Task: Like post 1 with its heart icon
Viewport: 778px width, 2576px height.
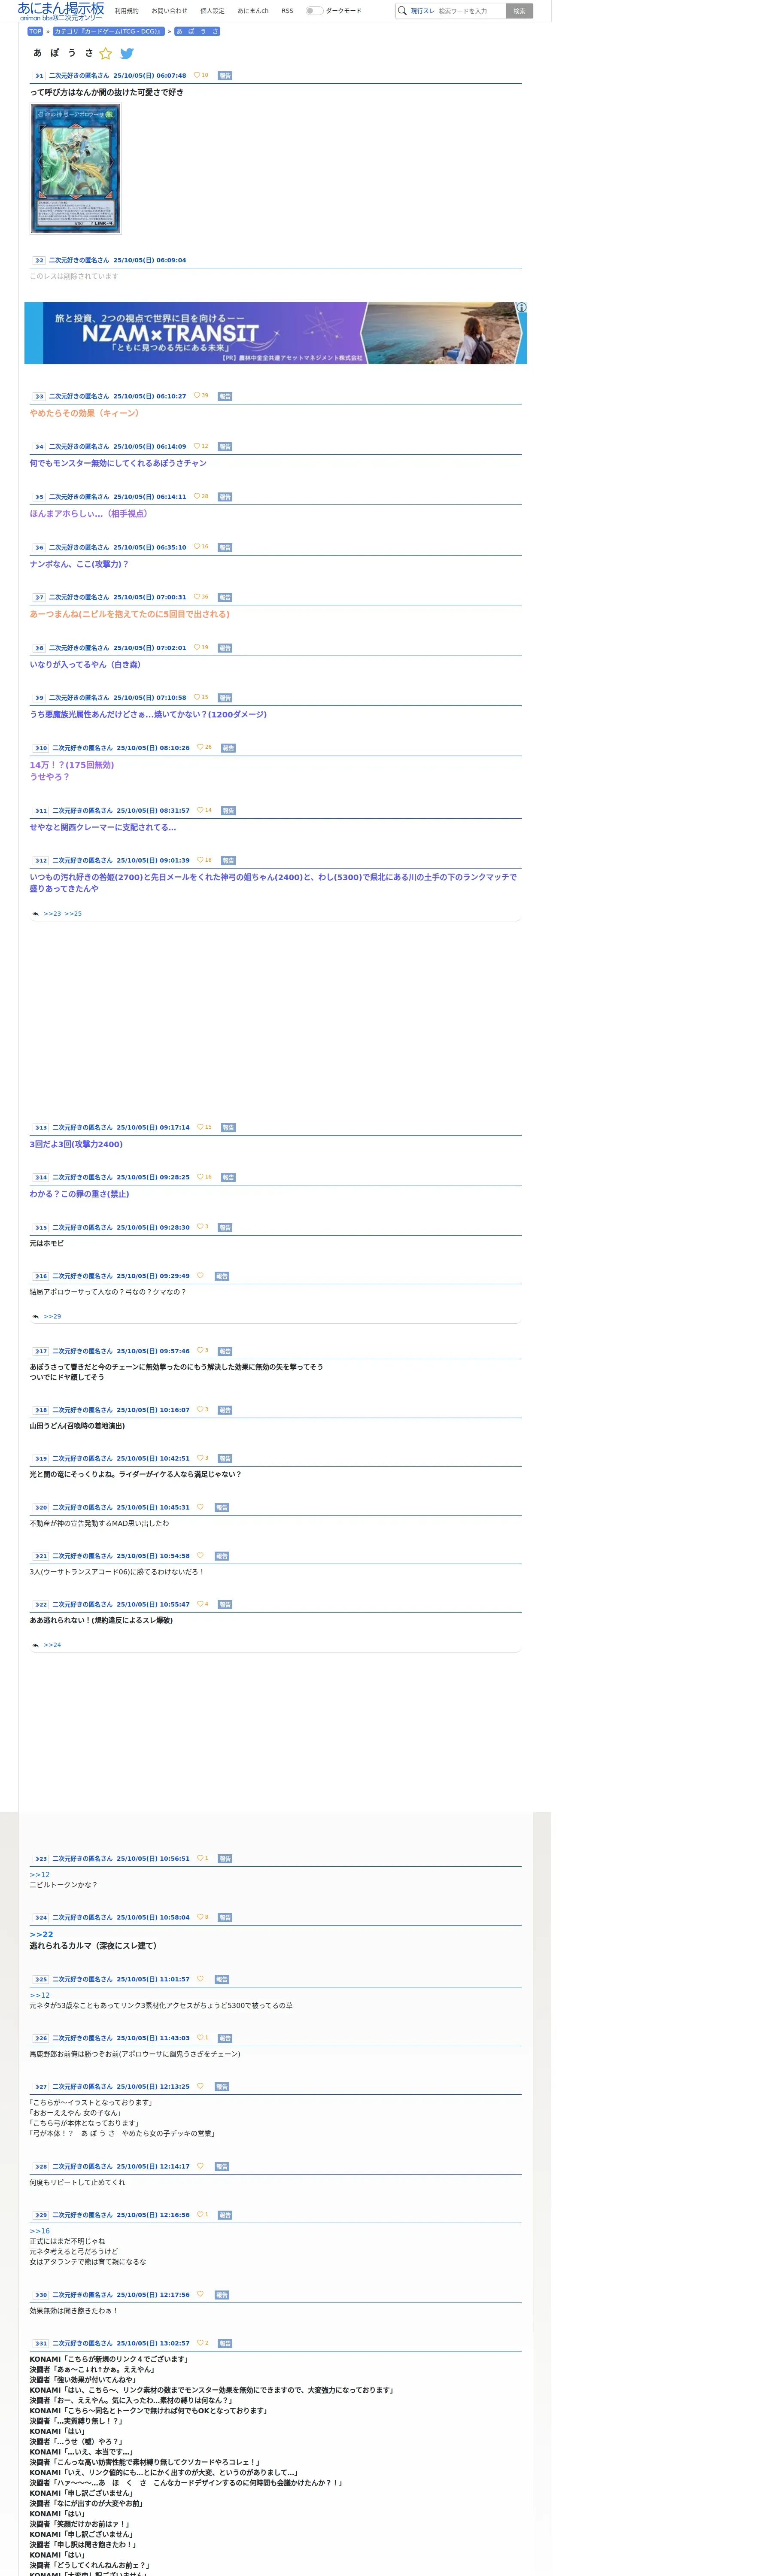Action: 197,75
